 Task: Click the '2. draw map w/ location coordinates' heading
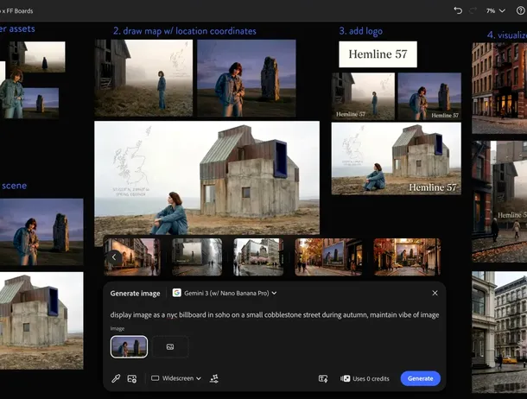tap(185, 31)
